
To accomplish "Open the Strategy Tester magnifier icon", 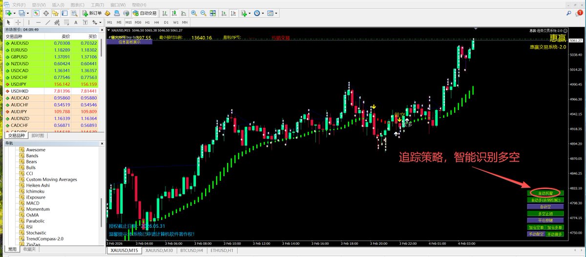I will coord(74,13).
